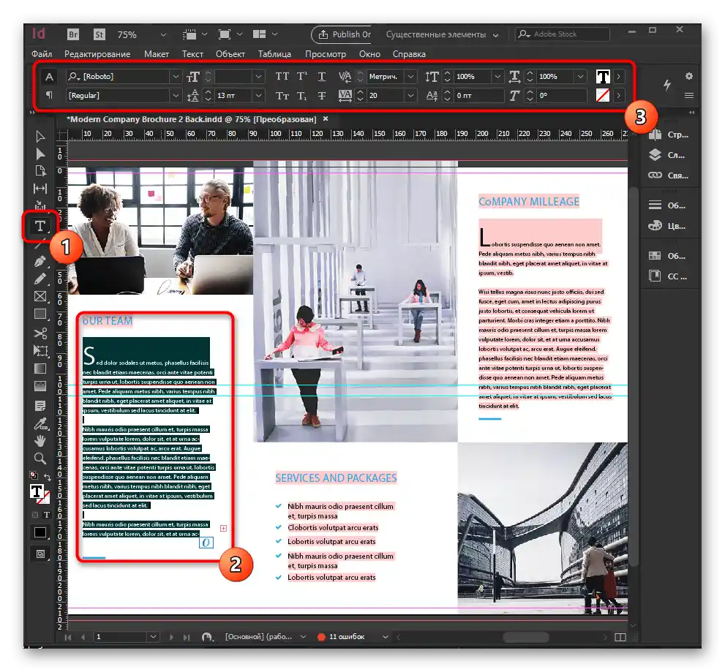Open the Макет menu
This screenshot has height=672, width=725.
157,54
